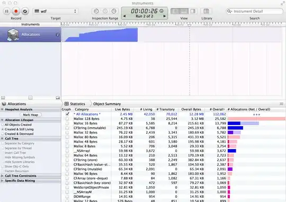Go to next run arrow
The image size is (286, 202).
tap(165, 16)
